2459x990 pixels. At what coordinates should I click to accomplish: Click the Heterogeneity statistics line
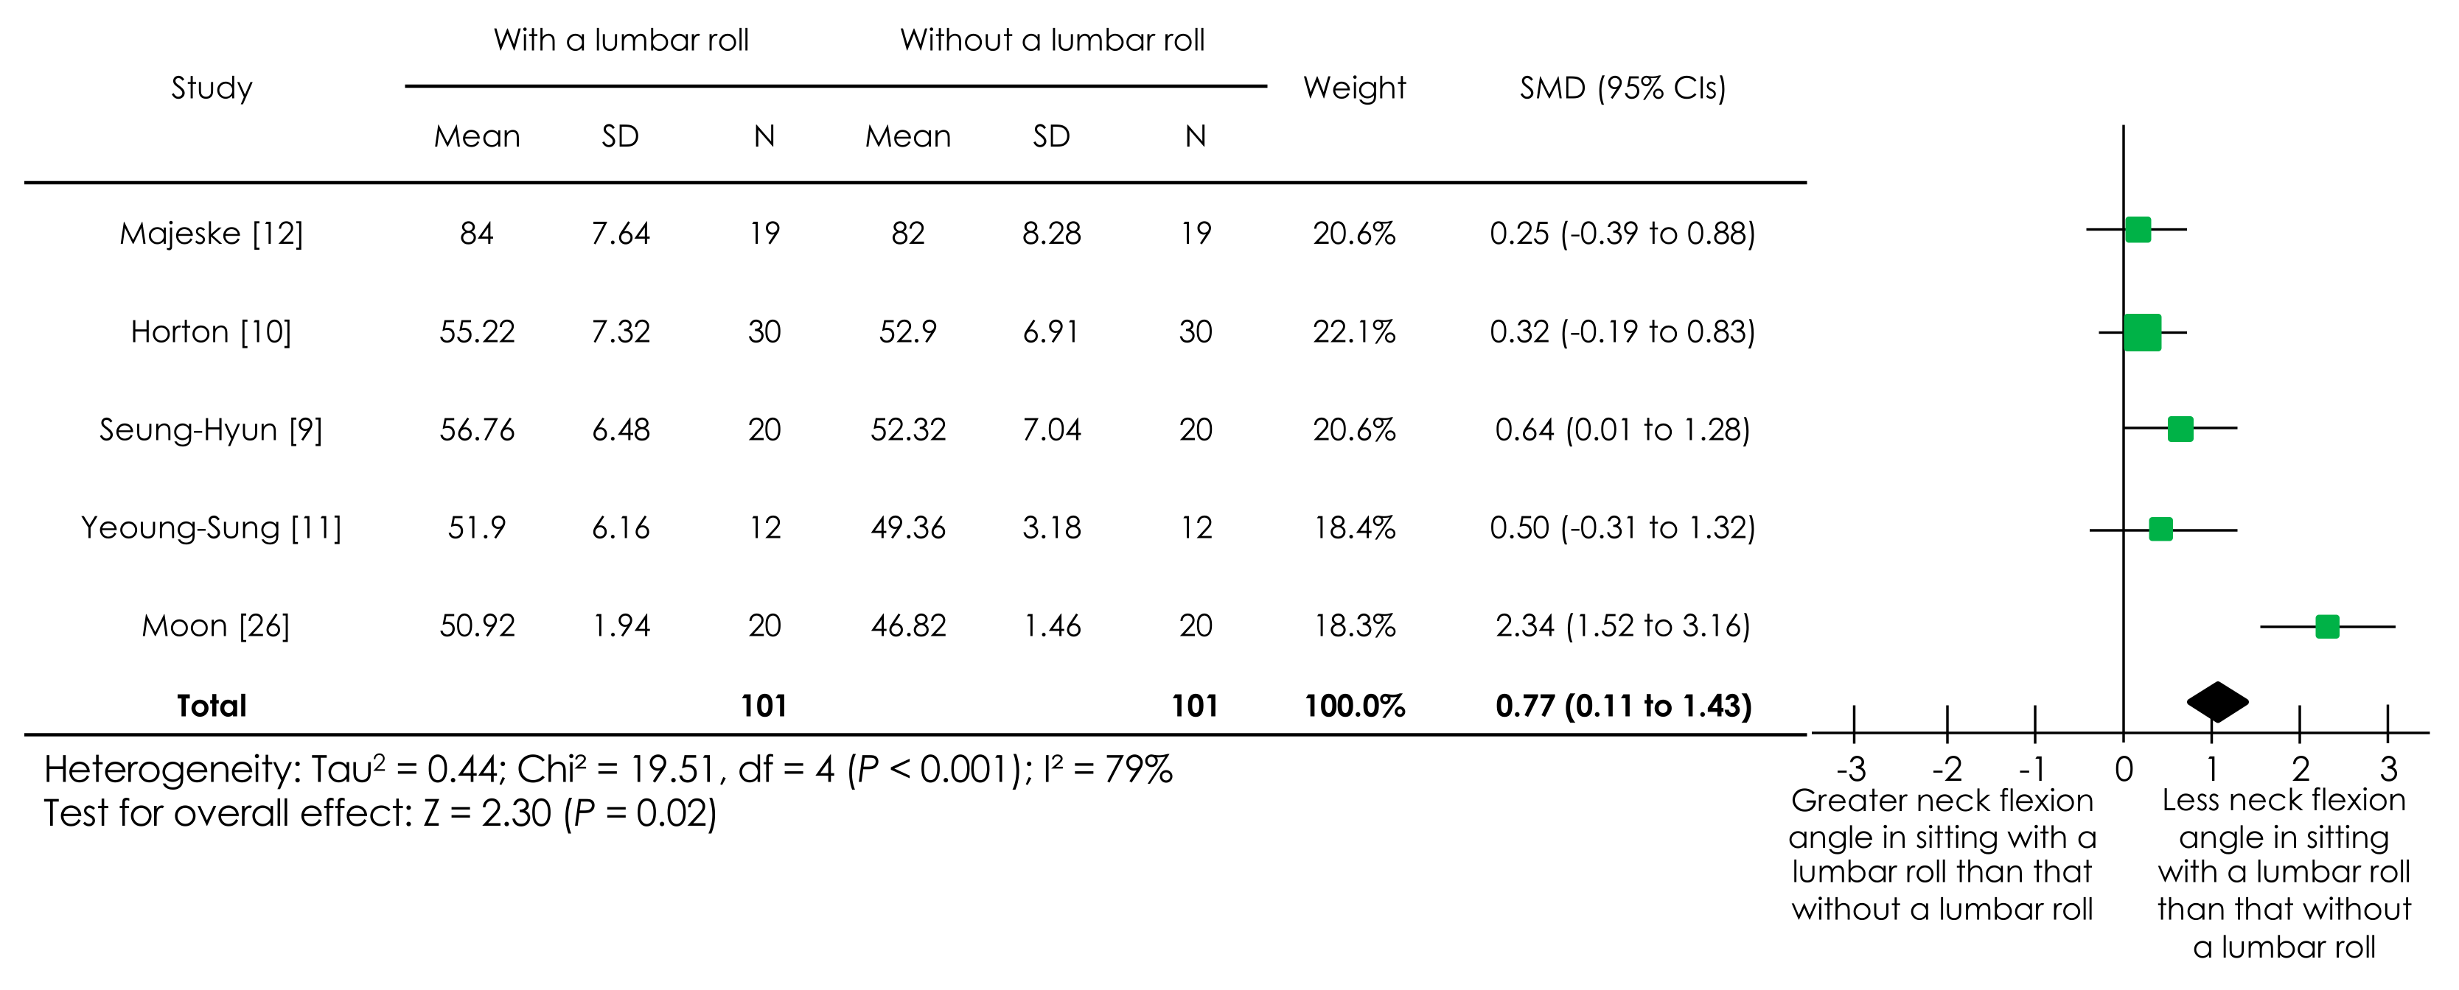pyautogui.click(x=607, y=769)
